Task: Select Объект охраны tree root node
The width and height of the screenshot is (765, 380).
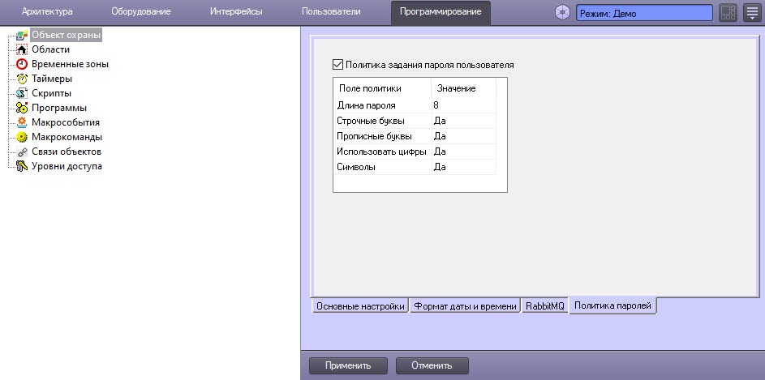Action: (67, 35)
